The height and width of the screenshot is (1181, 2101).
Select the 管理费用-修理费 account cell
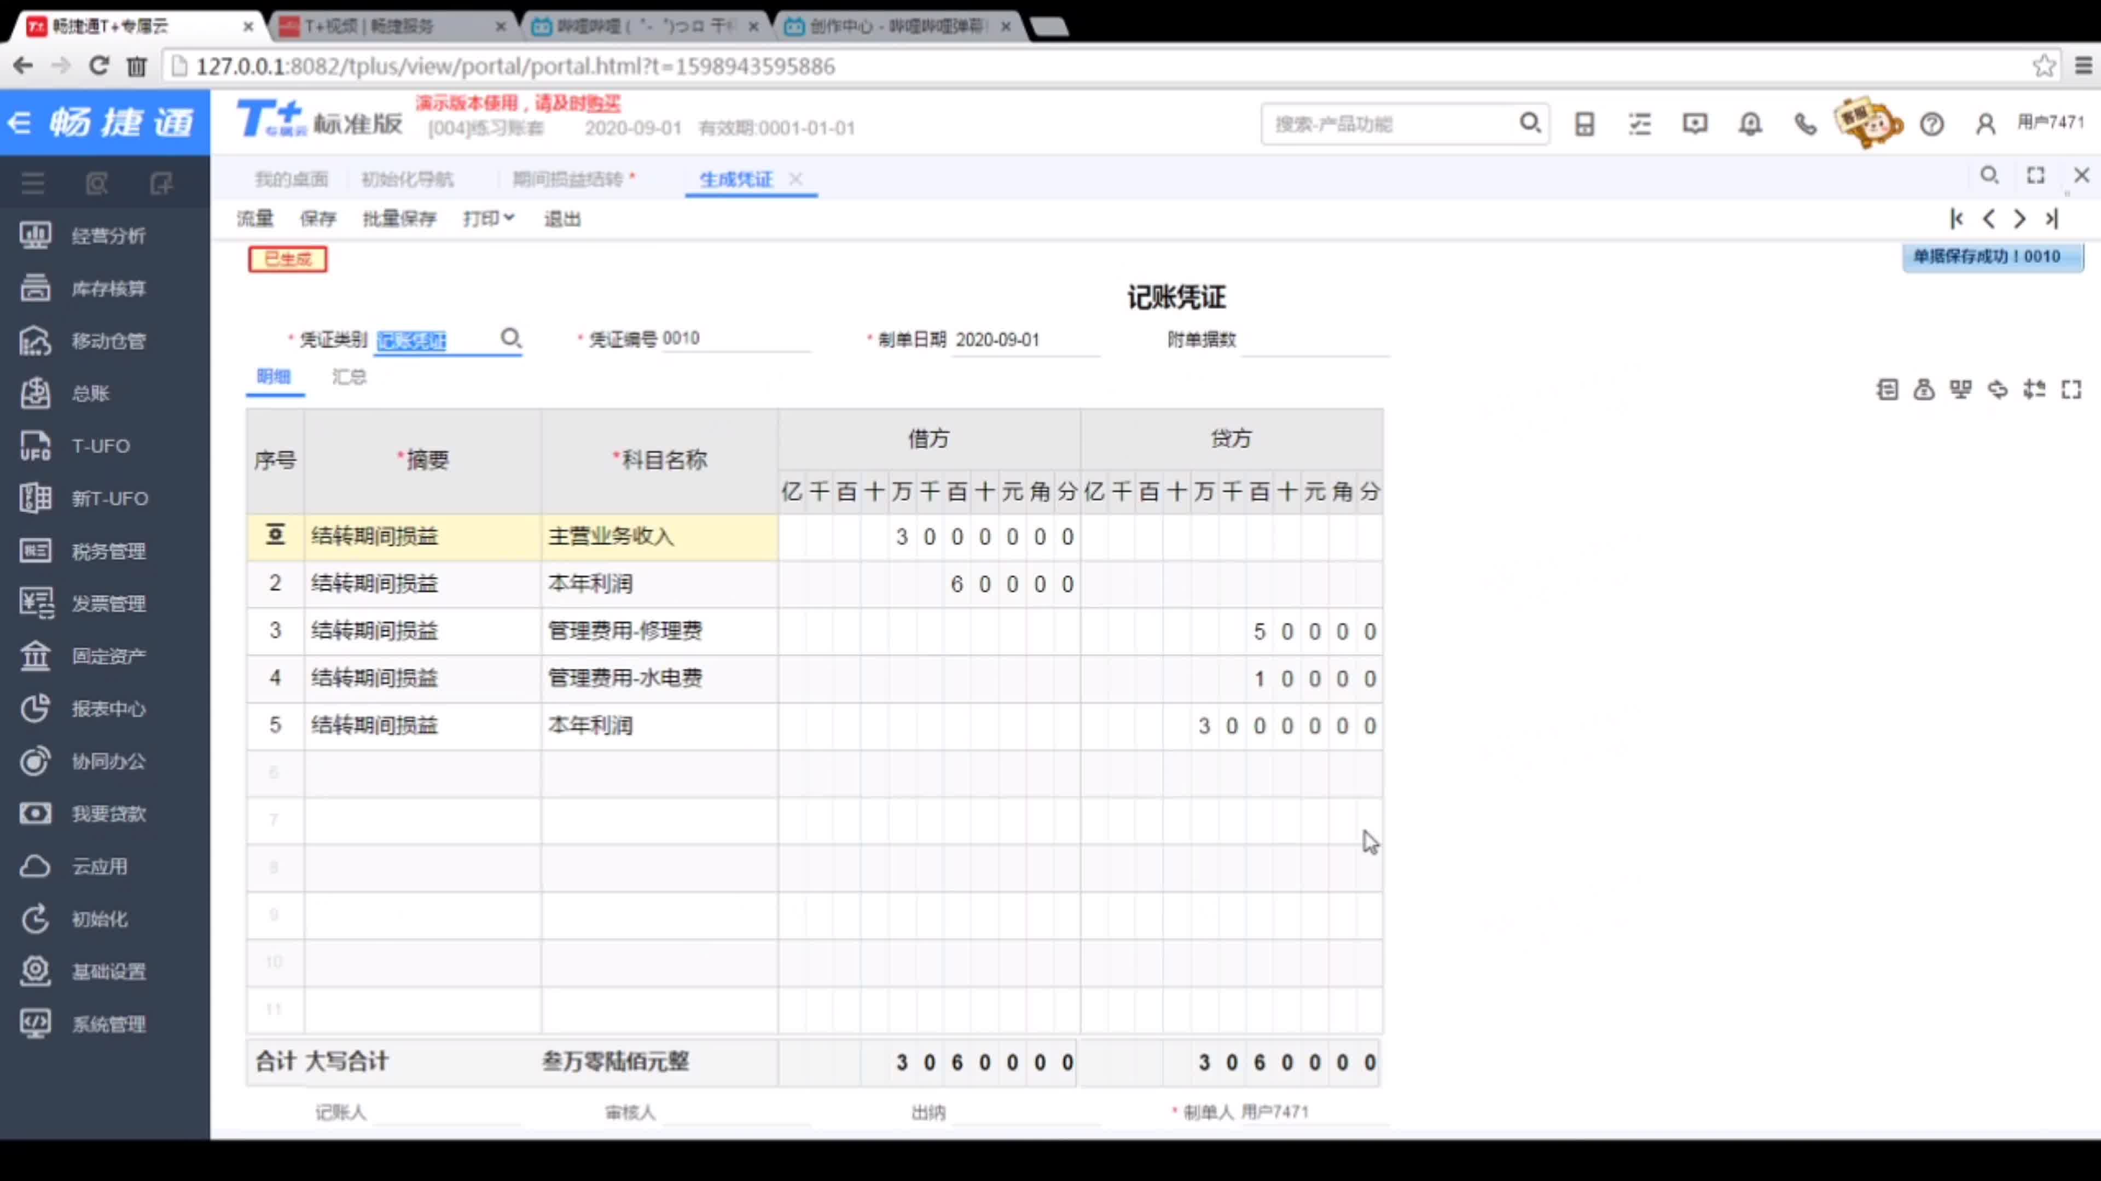(x=659, y=631)
